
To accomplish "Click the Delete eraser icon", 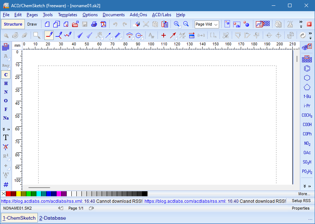I will coord(137,24).
